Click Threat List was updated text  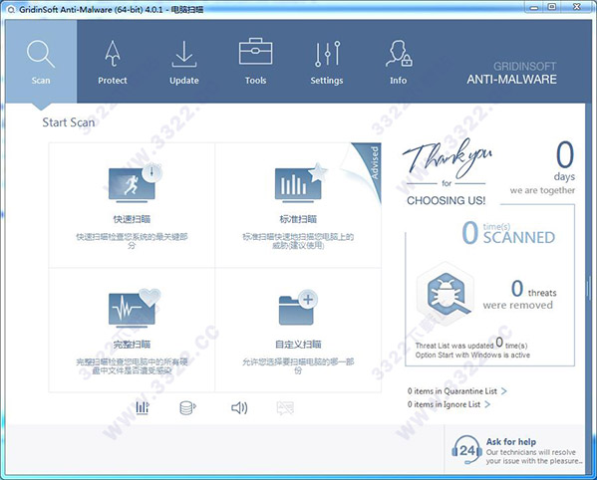pos(471,344)
